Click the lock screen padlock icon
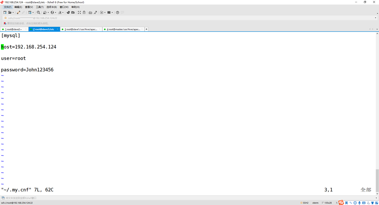Screen dimensions: 379x205 [84, 13]
